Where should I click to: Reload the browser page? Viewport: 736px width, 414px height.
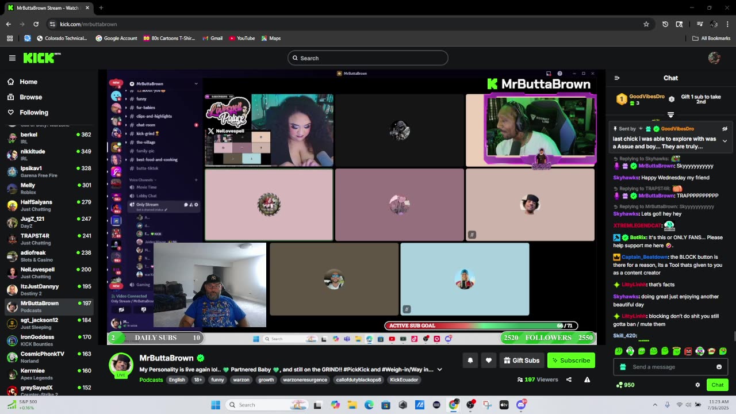[36, 24]
